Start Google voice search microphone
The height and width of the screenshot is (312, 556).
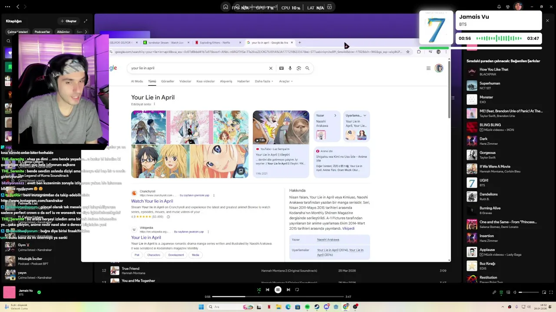pos(290,68)
